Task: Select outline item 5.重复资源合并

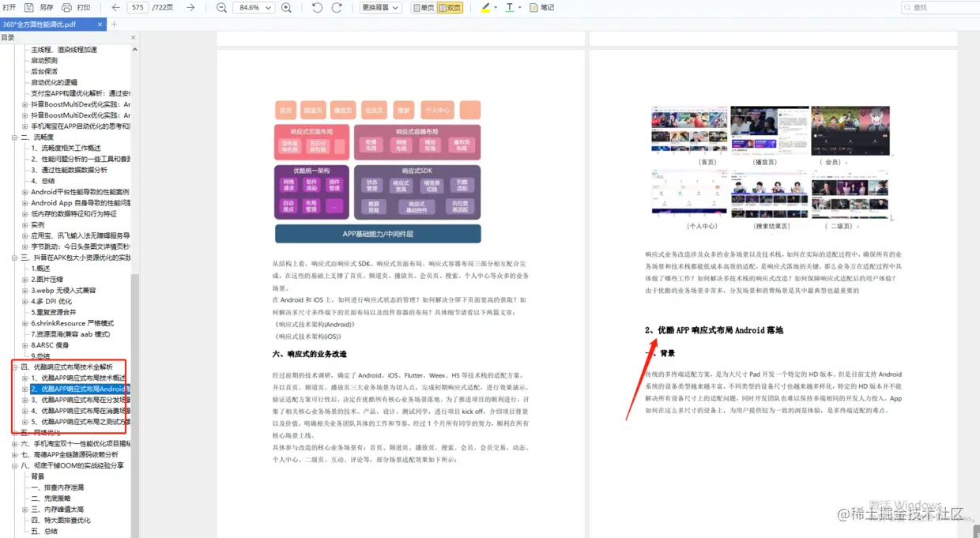Action: tap(54, 312)
